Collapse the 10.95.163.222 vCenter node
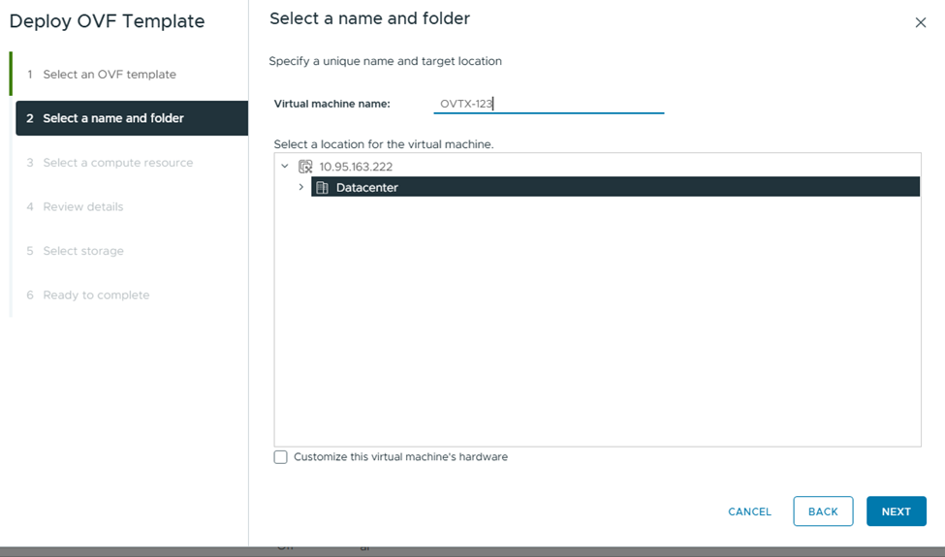The width and height of the screenshot is (945, 557). click(x=285, y=167)
